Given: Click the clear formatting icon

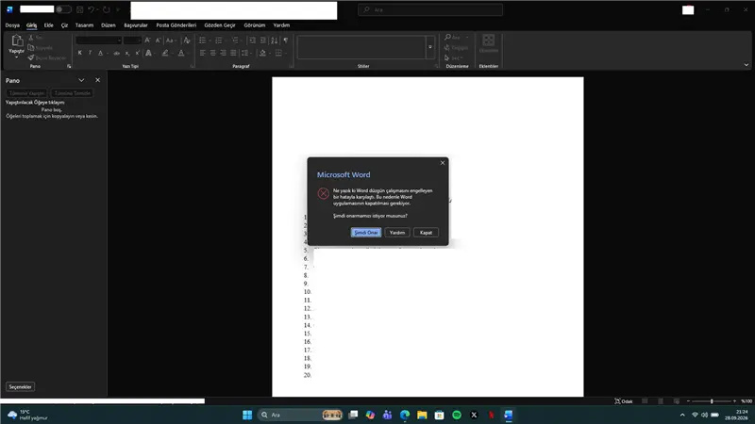Looking at the screenshot, I should [x=187, y=41].
